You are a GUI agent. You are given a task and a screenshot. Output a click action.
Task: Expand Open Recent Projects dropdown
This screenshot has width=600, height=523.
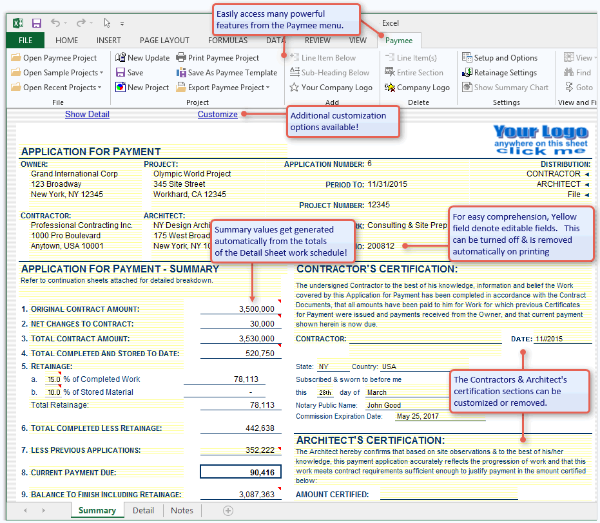click(x=100, y=88)
